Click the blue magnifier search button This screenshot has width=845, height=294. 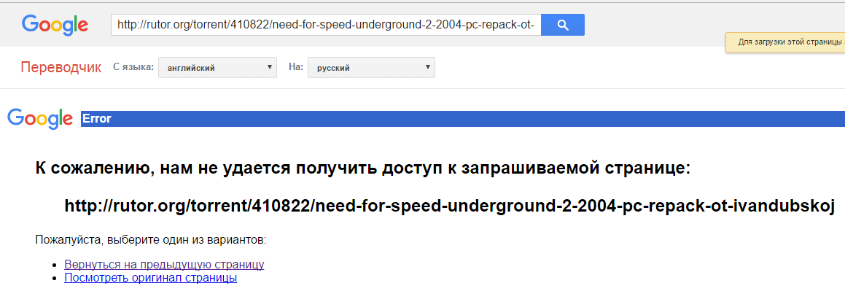pyautogui.click(x=563, y=25)
